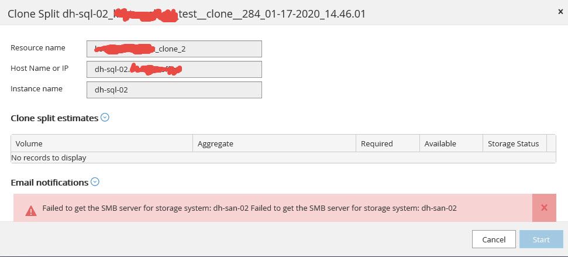
Task: Collapse the Clone split estimates section
Action: pyautogui.click(x=105, y=118)
